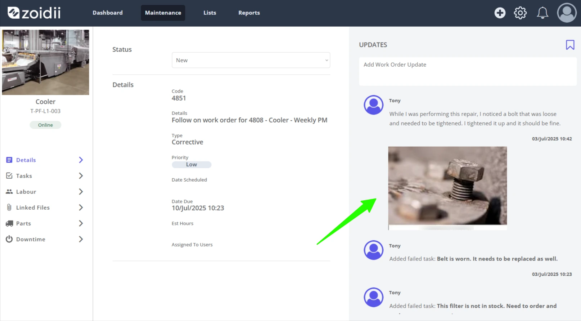The width and height of the screenshot is (581, 321).
Task: Click the bookmark icon in Updates
Action: coord(570,45)
